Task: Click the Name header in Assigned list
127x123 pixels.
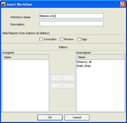Action: (25, 57)
